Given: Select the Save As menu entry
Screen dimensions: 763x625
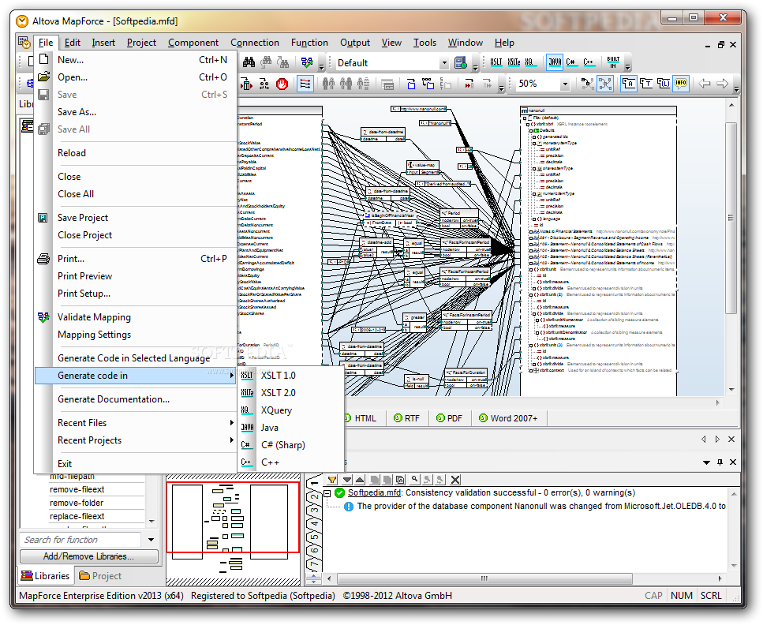Looking at the screenshot, I should tap(135, 112).
